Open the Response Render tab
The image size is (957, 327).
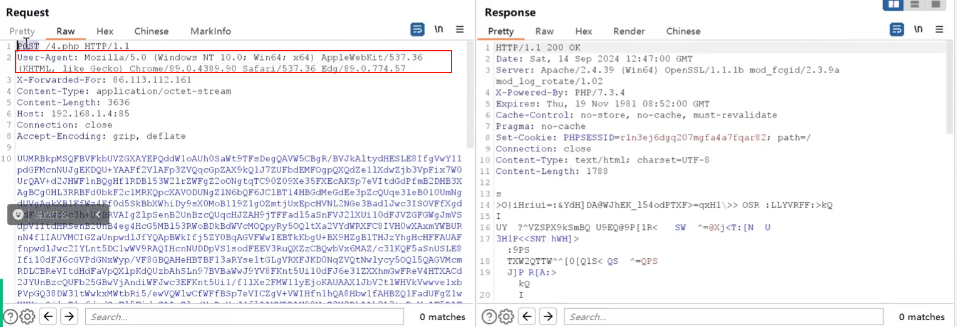click(x=629, y=31)
